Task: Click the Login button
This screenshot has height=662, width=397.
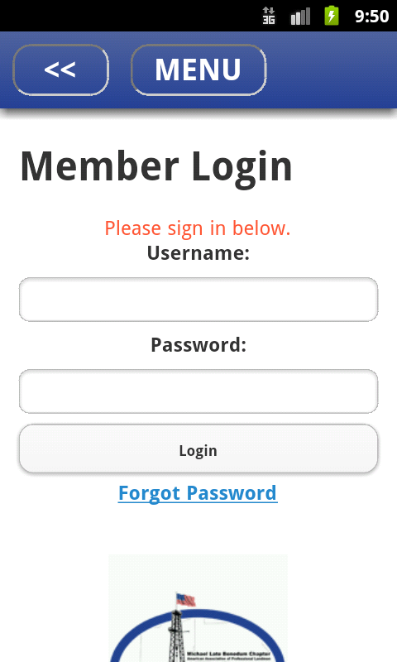Action: tap(198, 449)
